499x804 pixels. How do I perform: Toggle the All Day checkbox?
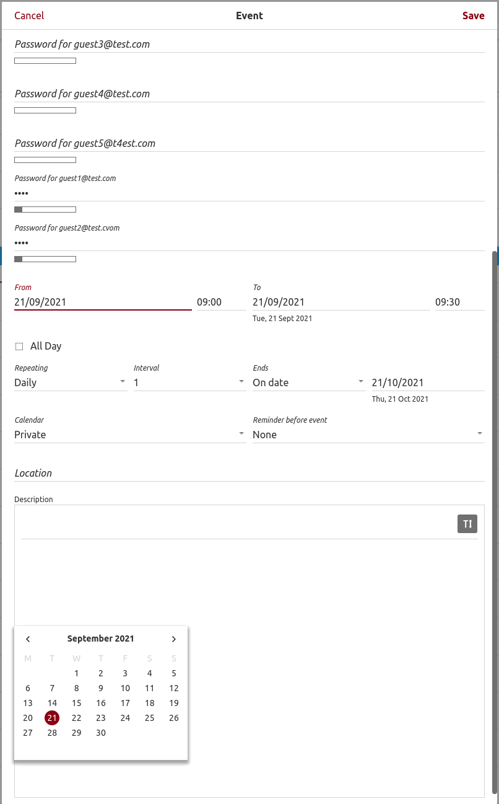tap(19, 346)
